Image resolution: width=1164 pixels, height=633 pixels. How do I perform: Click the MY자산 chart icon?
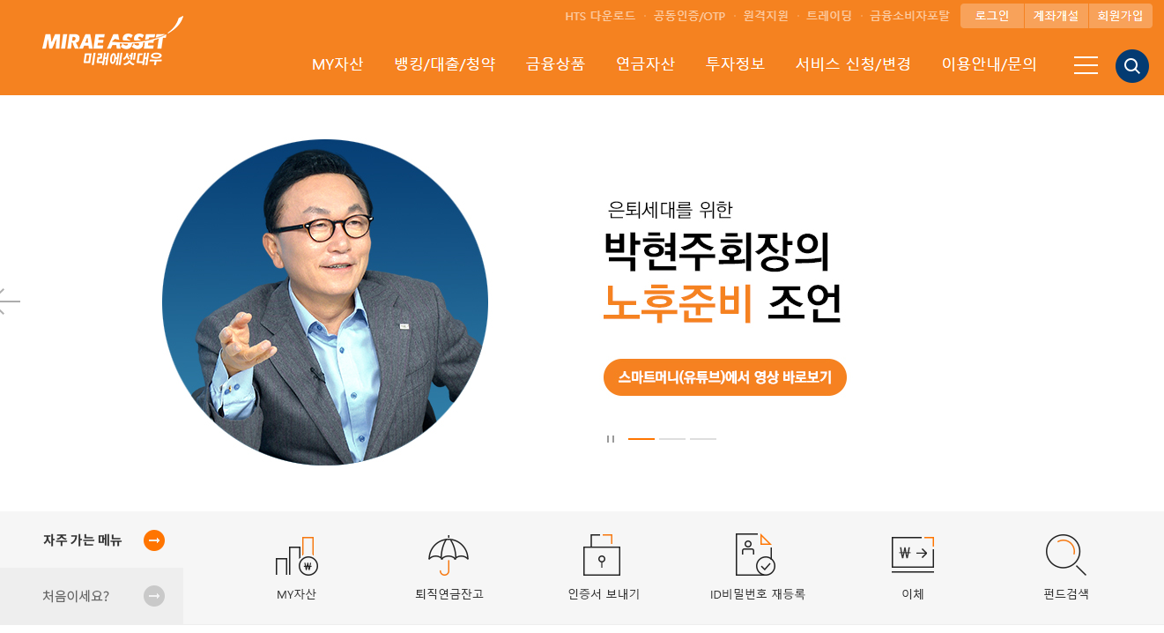point(297,555)
